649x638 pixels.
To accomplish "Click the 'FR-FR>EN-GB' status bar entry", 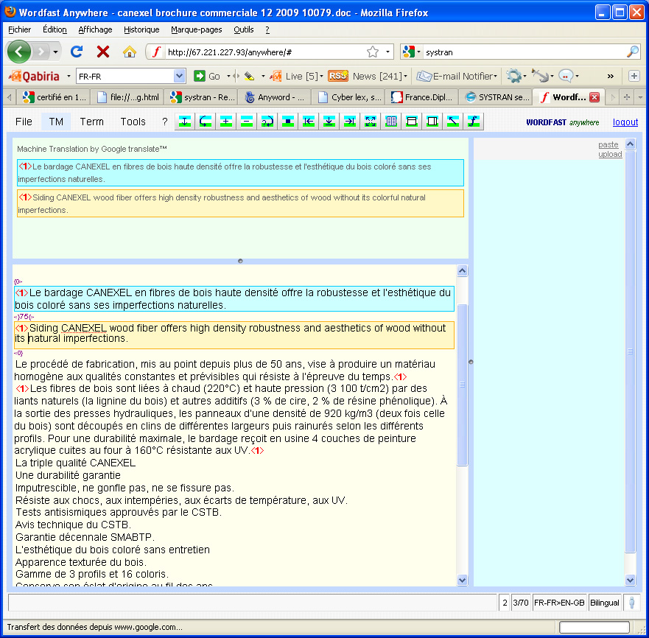I will 559,603.
